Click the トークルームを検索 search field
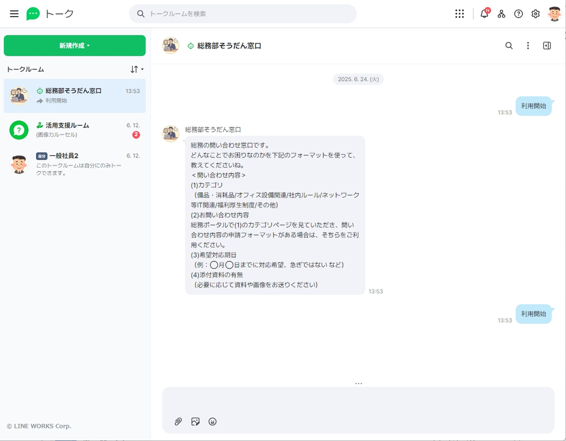This screenshot has height=441, width=566. coord(243,14)
